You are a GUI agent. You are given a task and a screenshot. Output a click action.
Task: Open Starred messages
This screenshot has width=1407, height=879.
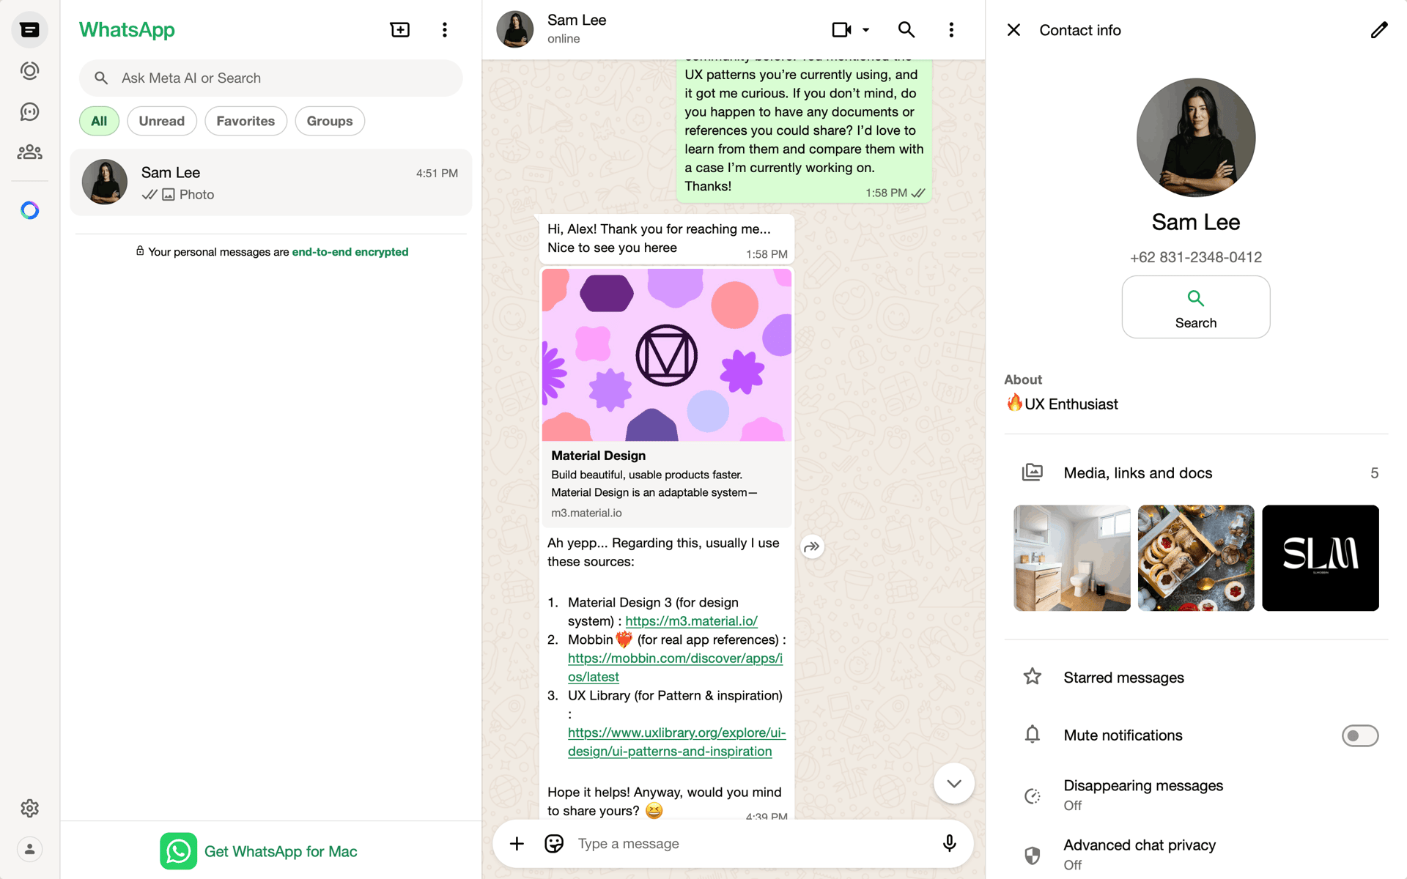(x=1196, y=678)
